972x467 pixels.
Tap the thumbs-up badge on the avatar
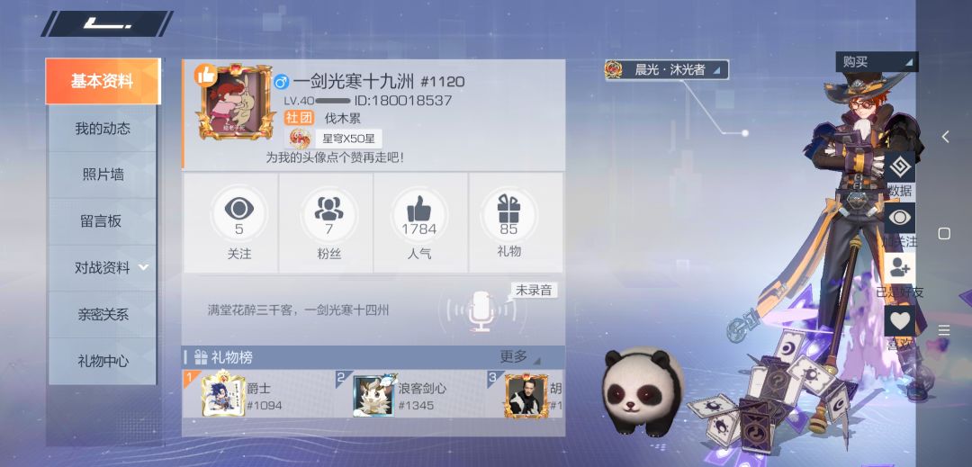pos(205,75)
